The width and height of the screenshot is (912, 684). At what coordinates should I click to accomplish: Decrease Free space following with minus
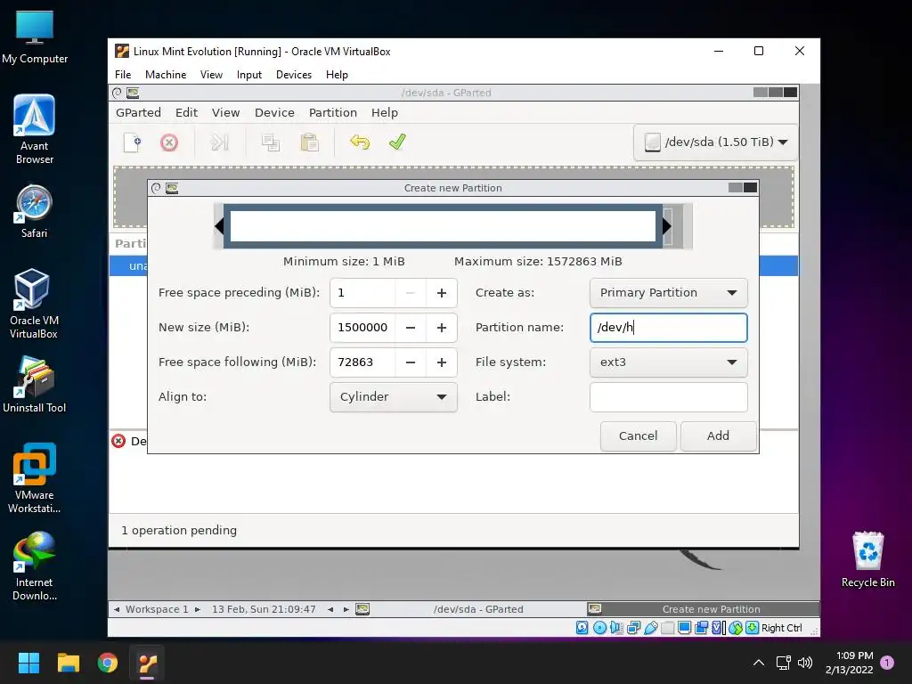click(410, 362)
